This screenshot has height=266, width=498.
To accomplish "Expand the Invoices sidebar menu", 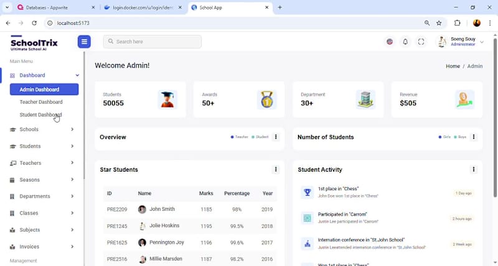I will click(x=72, y=247).
